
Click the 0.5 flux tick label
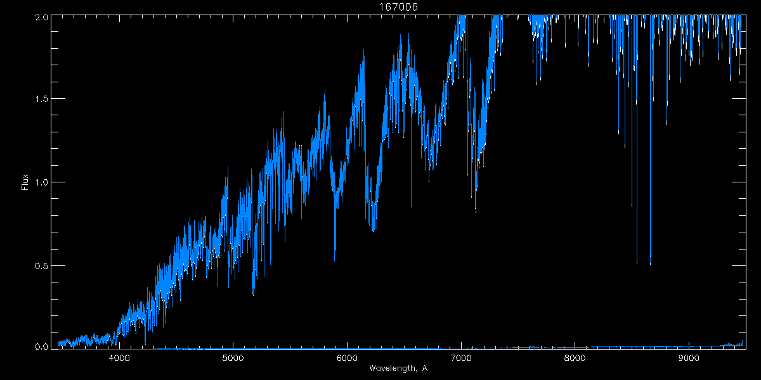(41, 265)
